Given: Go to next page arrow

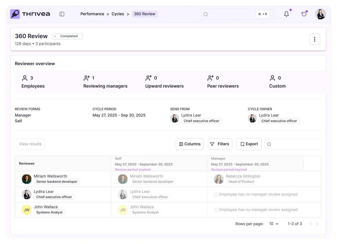Looking at the screenshot, I should [317, 224].
